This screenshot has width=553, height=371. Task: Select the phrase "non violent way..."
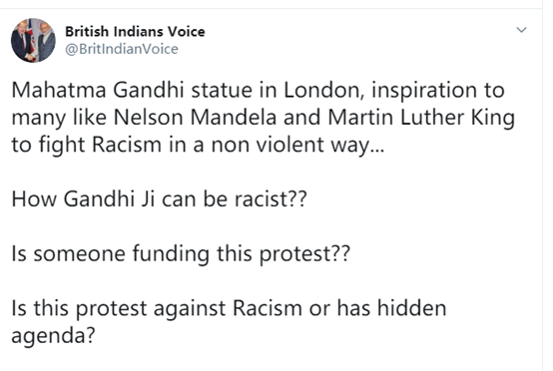tap(297, 145)
